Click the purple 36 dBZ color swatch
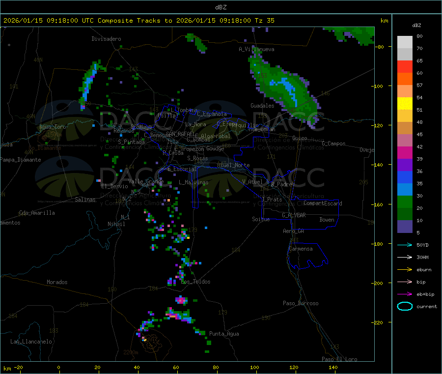This screenshot has width=442, height=374. [405, 165]
